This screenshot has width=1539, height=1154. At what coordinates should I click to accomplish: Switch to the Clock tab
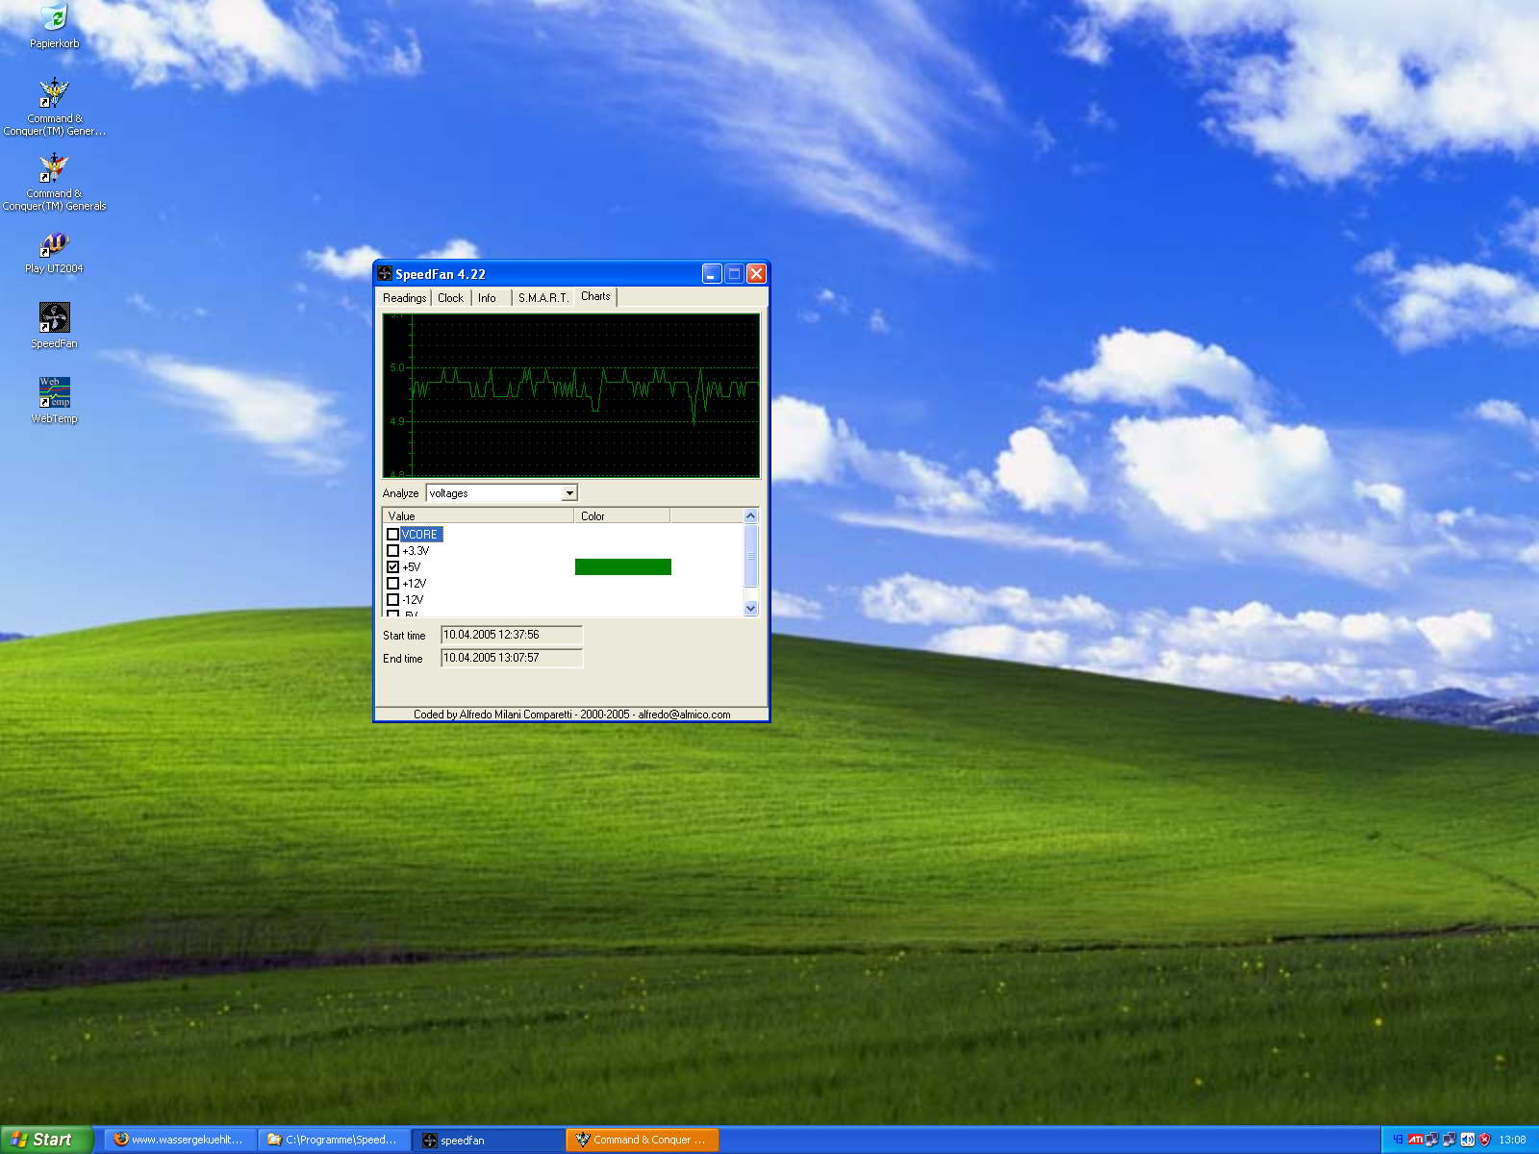[x=450, y=298]
